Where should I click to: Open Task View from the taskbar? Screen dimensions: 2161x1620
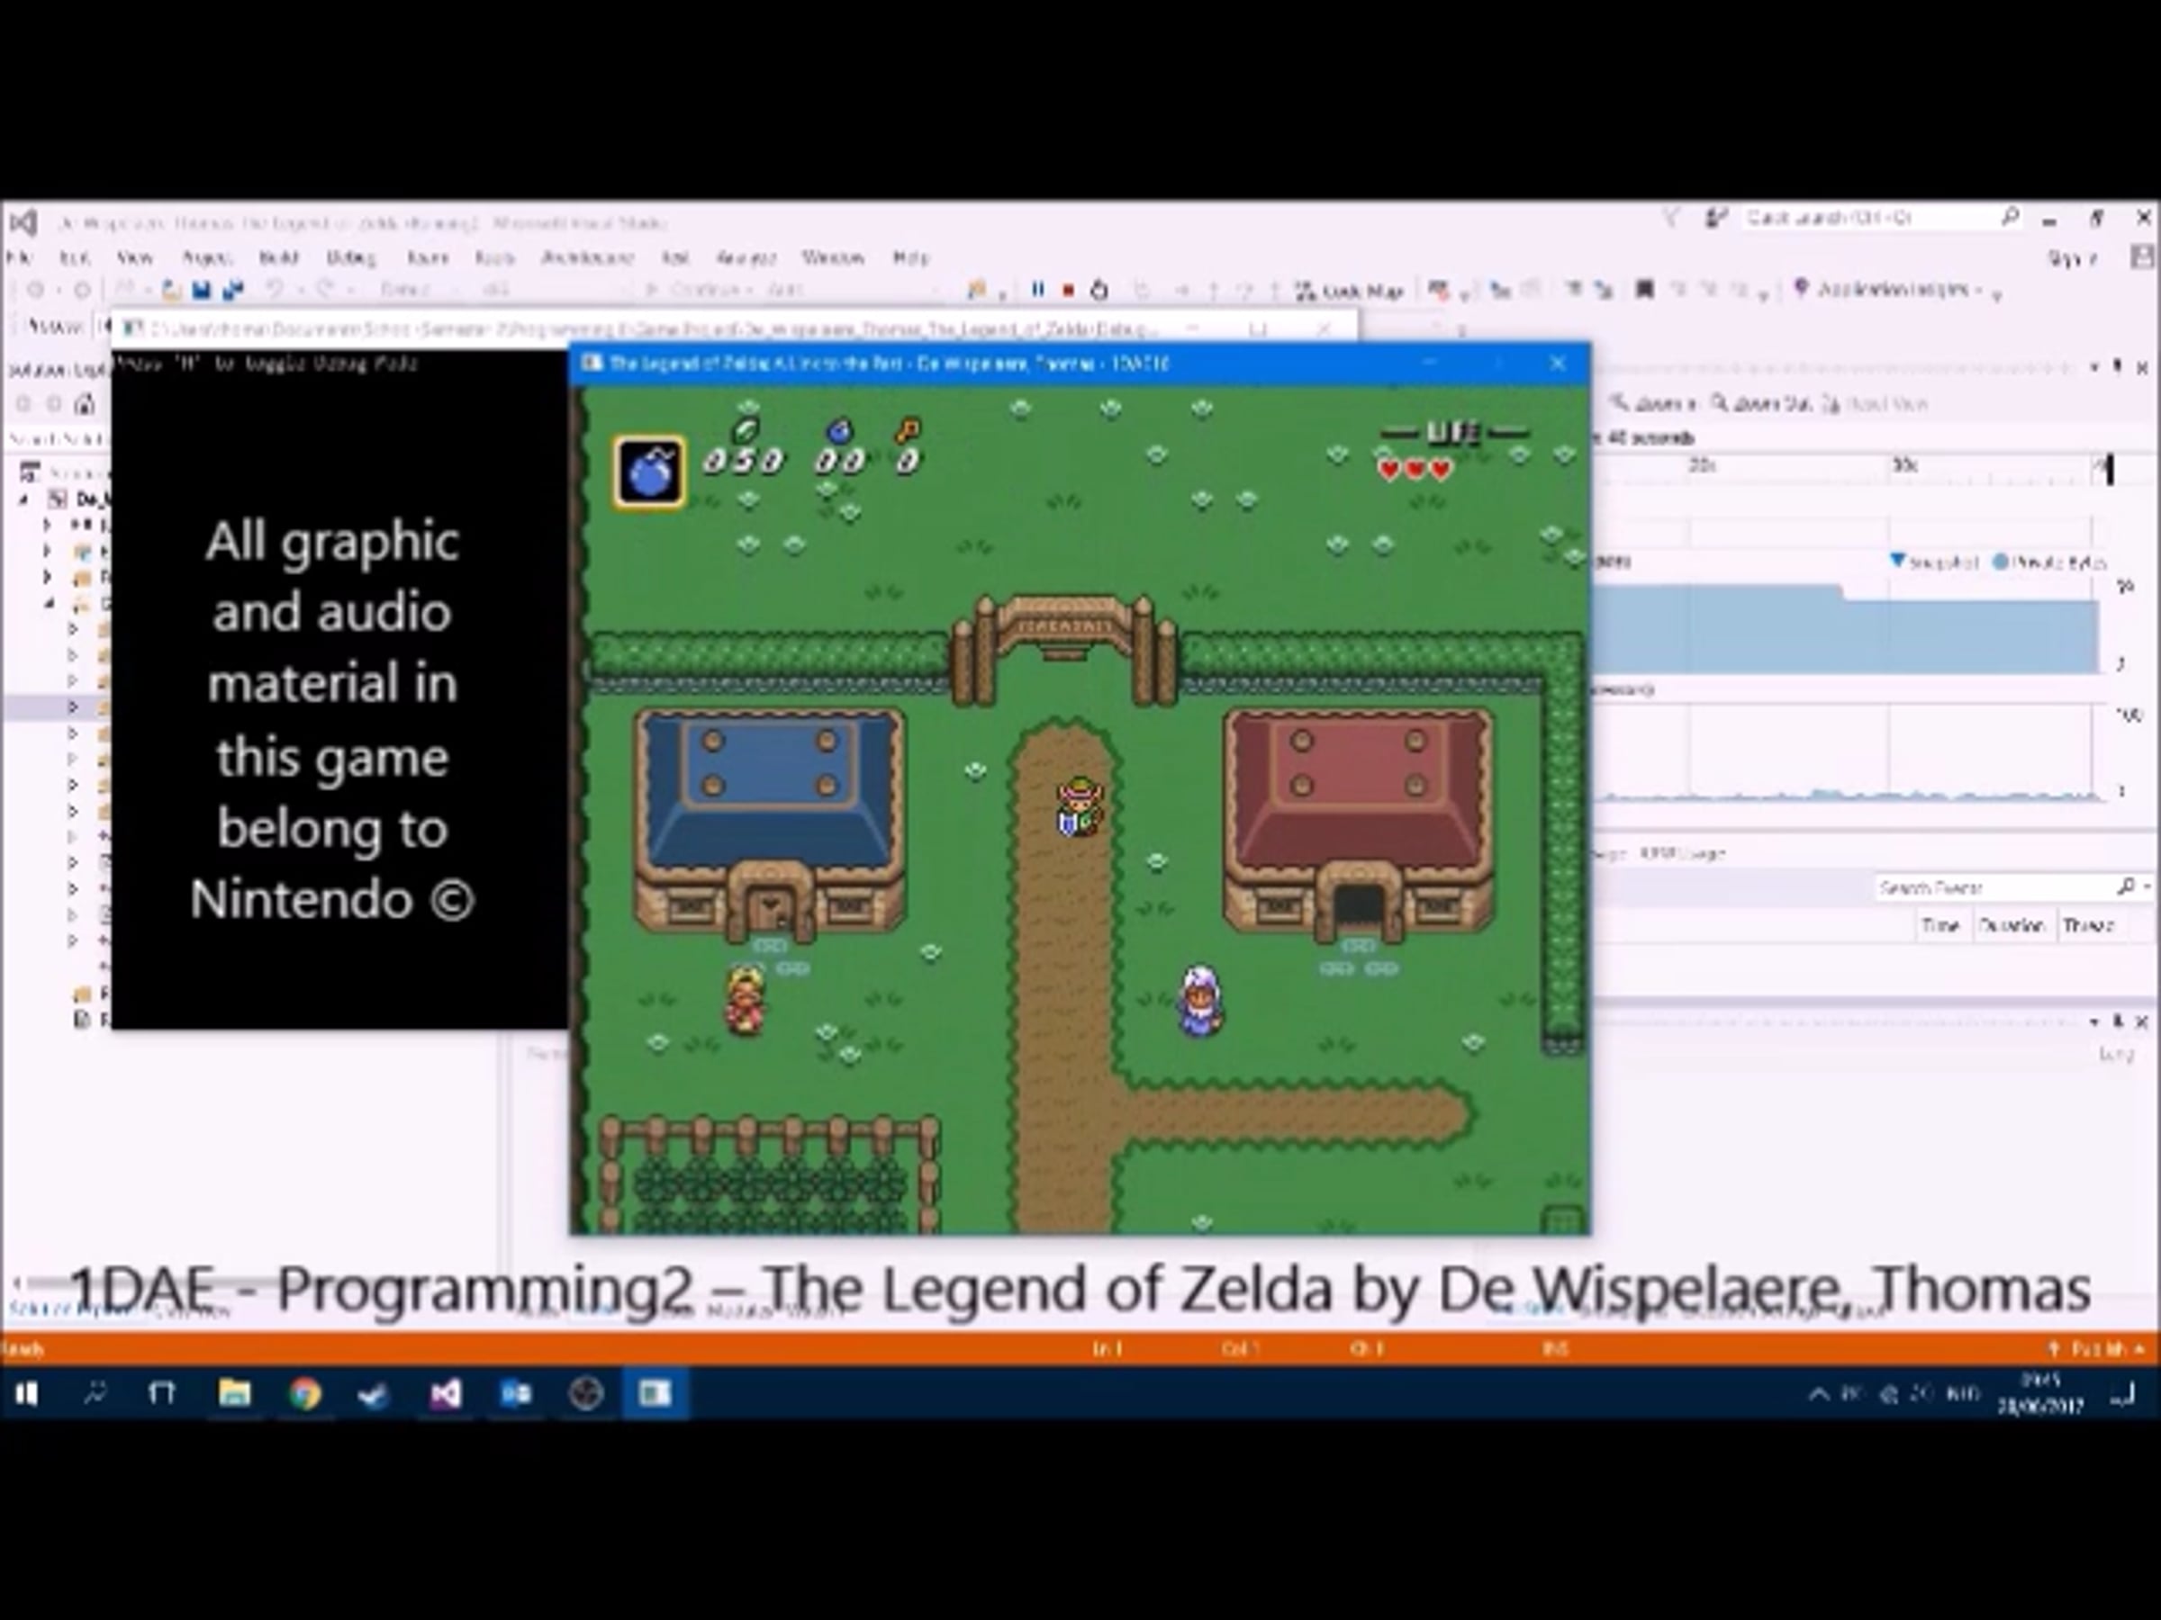161,1393
